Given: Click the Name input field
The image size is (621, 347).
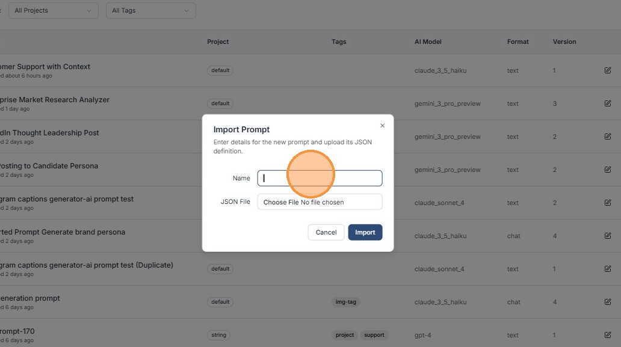Looking at the screenshot, I should click(x=320, y=178).
